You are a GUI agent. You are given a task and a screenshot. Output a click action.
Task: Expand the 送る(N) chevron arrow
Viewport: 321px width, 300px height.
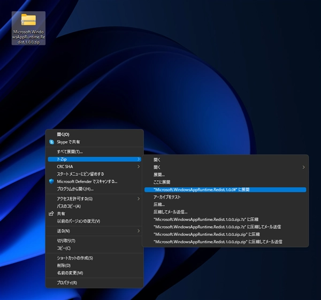point(139,231)
